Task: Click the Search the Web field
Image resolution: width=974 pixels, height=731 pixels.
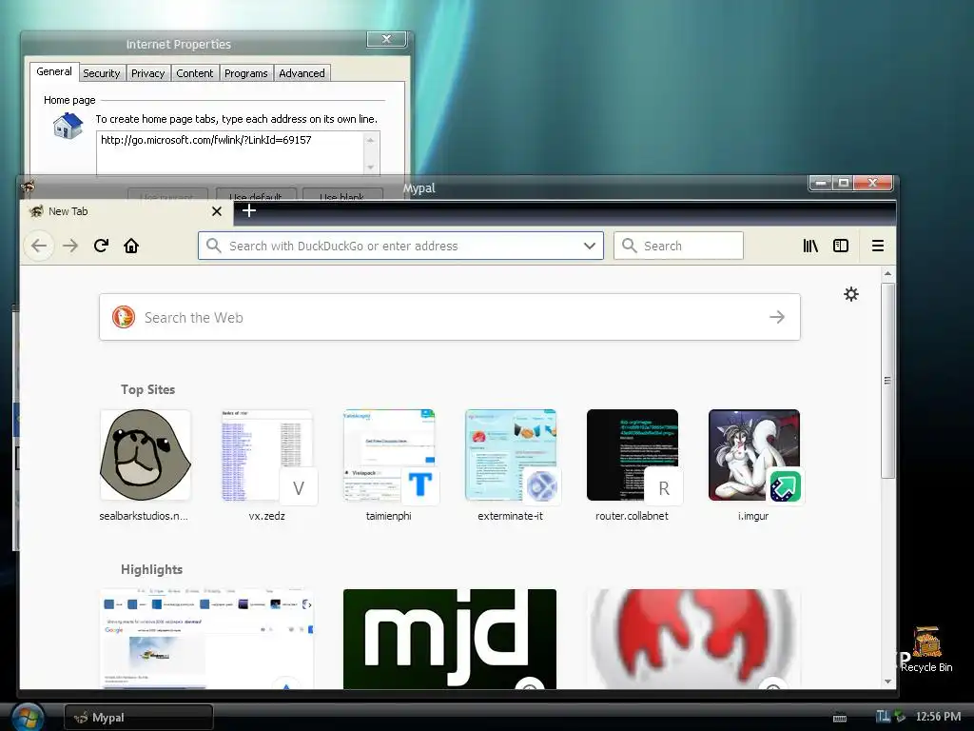Action: tap(450, 317)
